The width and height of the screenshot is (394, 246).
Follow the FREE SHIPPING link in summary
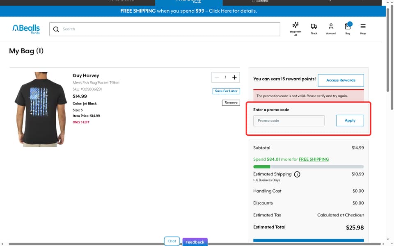314,159
